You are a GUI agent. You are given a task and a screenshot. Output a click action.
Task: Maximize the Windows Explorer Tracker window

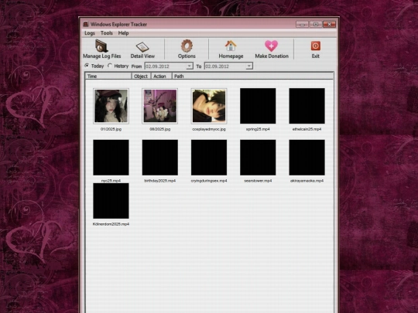click(316, 25)
